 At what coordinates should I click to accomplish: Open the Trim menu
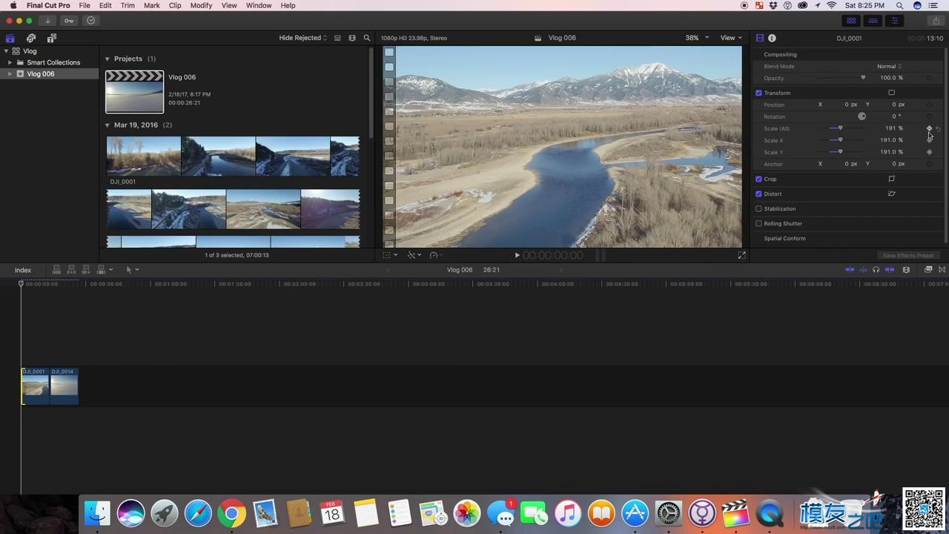click(x=128, y=5)
